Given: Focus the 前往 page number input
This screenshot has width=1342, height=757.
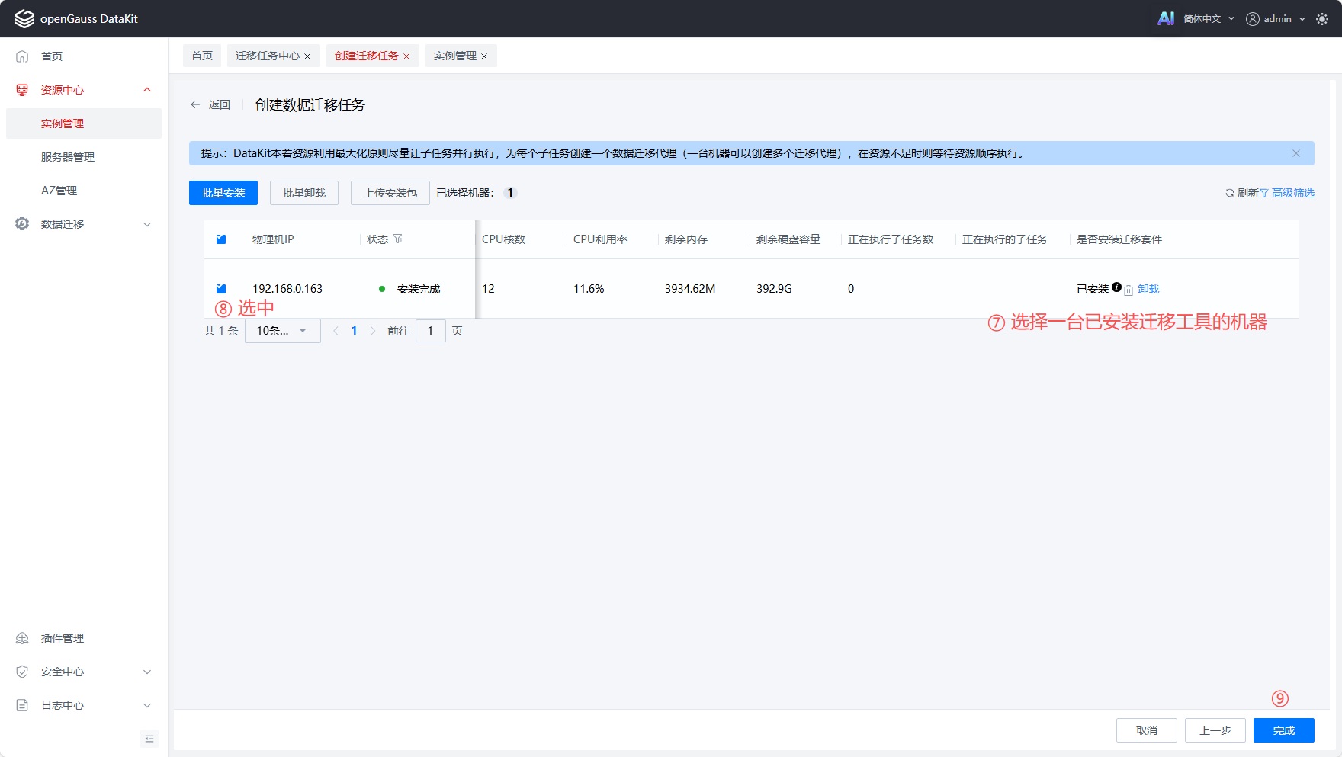Looking at the screenshot, I should click(431, 331).
